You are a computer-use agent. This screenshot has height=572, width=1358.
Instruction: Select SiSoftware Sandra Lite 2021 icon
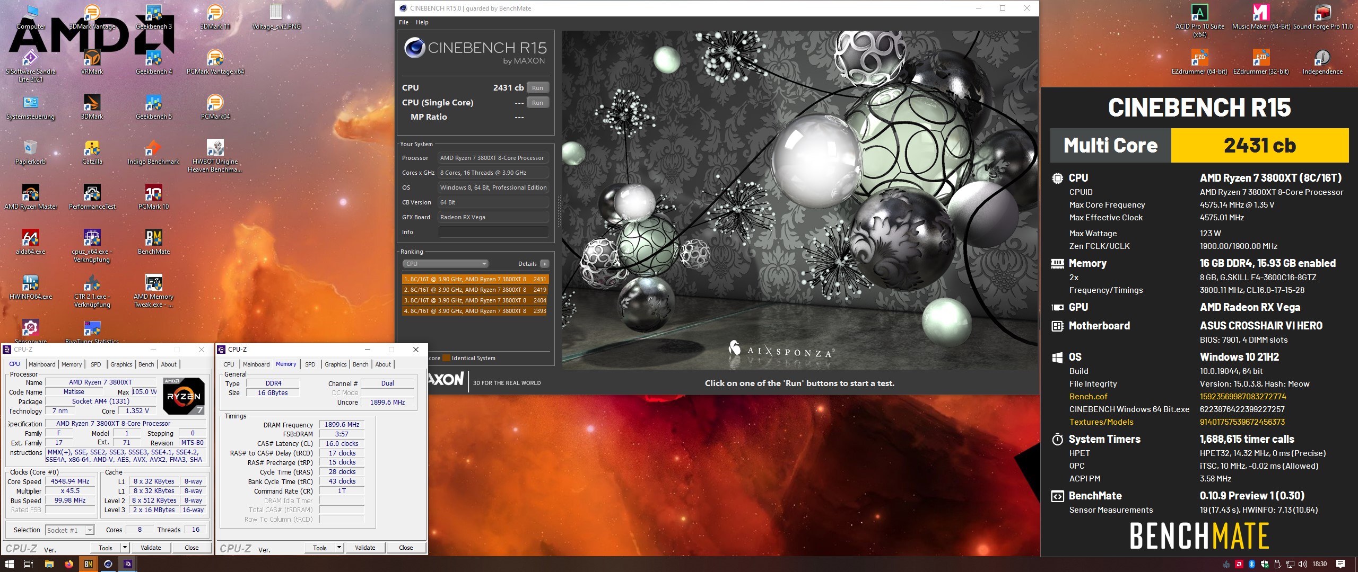[x=31, y=65]
